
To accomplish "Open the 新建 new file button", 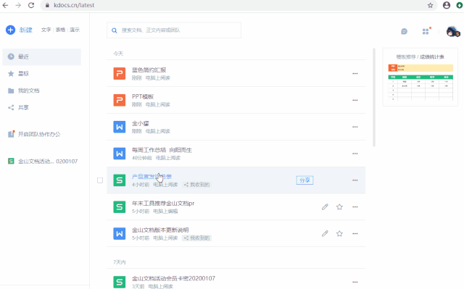I will (26, 30).
